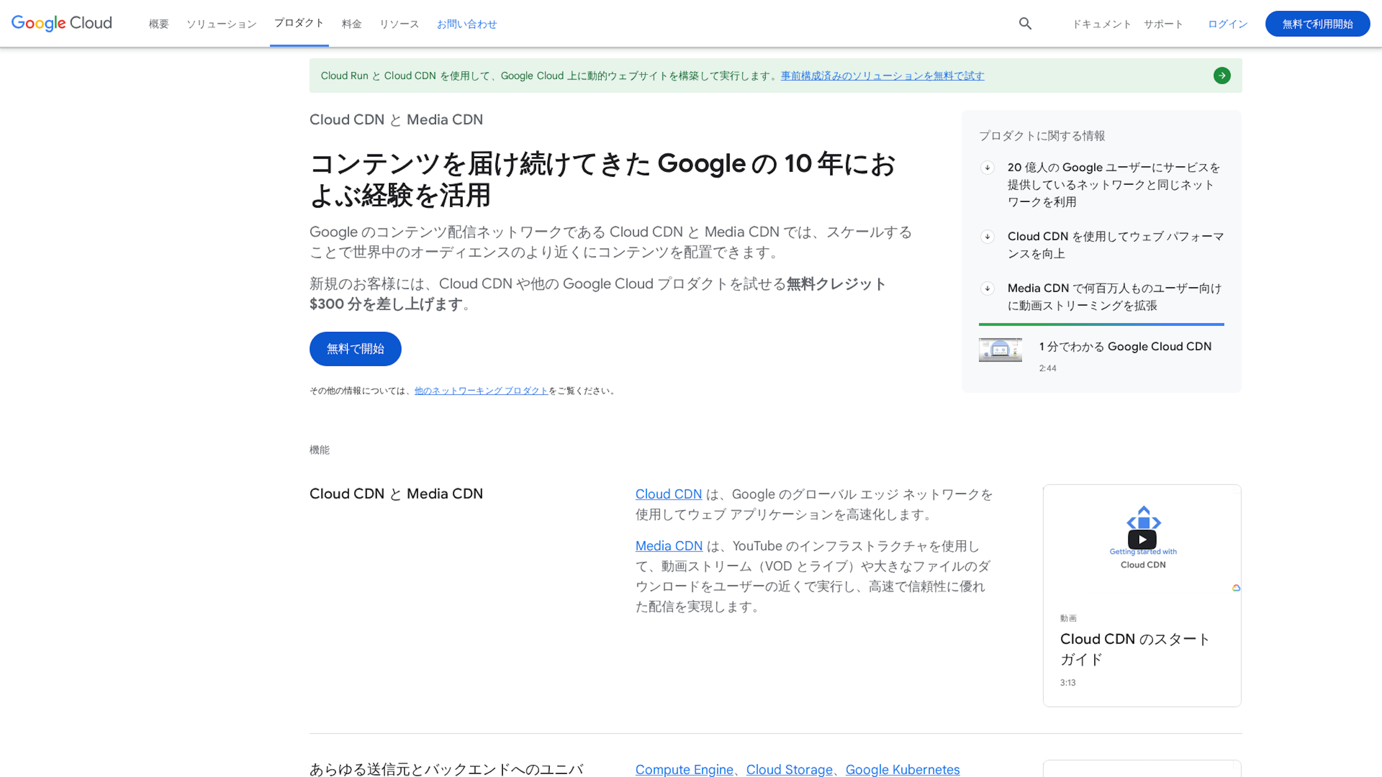
Task: Play the Getting started with Cloud CDN video
Action: click(1142, 540)
